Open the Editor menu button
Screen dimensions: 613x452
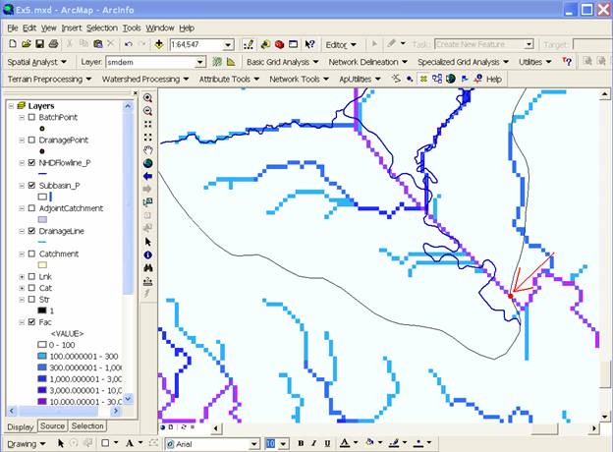pos(340,44)
